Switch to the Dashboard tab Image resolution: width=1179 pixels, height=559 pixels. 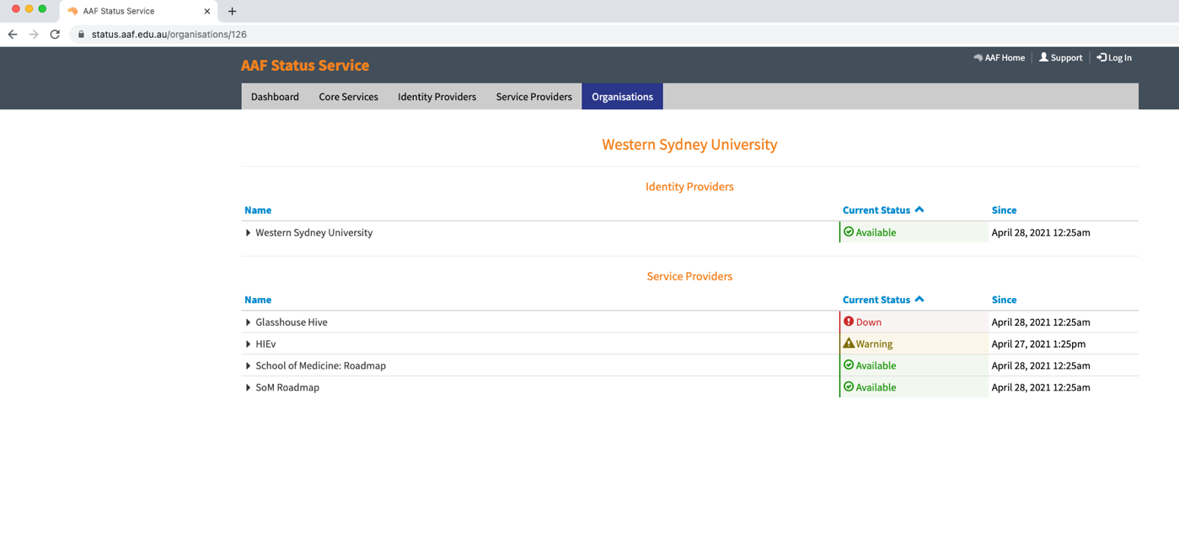(275, 96)
